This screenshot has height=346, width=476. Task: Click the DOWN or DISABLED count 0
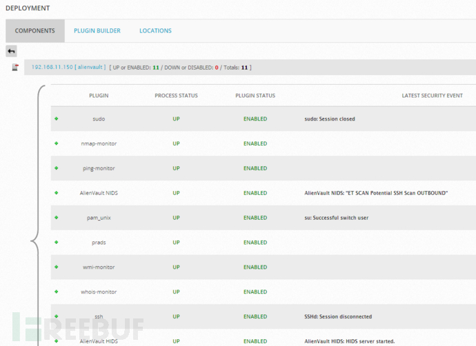tap(217, 68)
